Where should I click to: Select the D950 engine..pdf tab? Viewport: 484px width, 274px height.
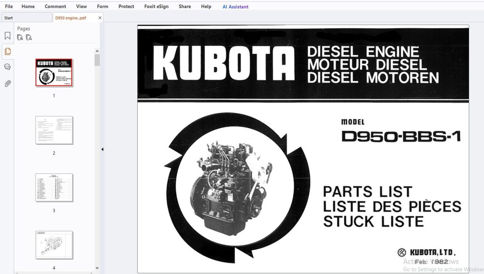(x=71, y=18)
